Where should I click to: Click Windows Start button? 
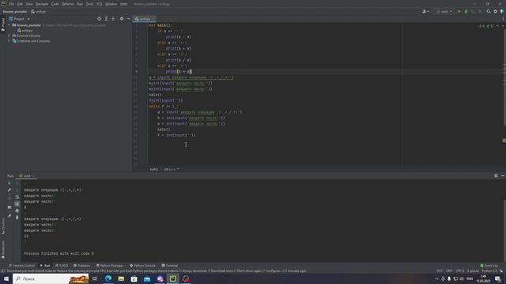pos(6,278)
